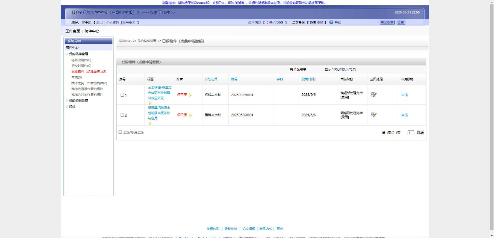Click yellow arrow icon beside first row author

(x=191, y=95)
